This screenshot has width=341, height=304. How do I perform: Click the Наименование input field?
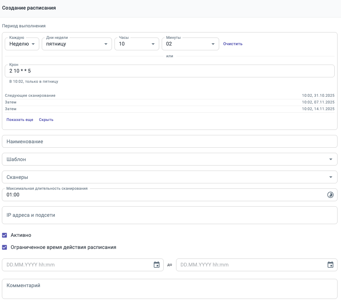coord(169,141)
